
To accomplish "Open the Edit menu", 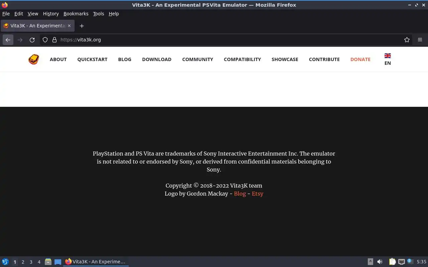I will [19, 14].
